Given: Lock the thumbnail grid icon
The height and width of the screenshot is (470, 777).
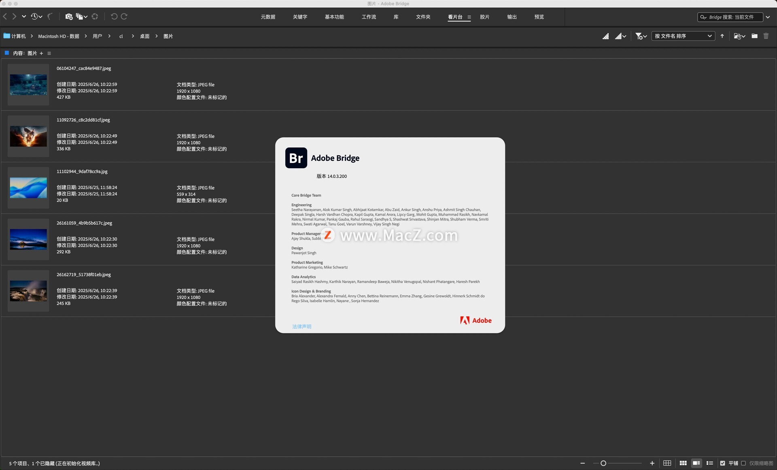Looking at the screenshot, I should (x=667, y=463).
